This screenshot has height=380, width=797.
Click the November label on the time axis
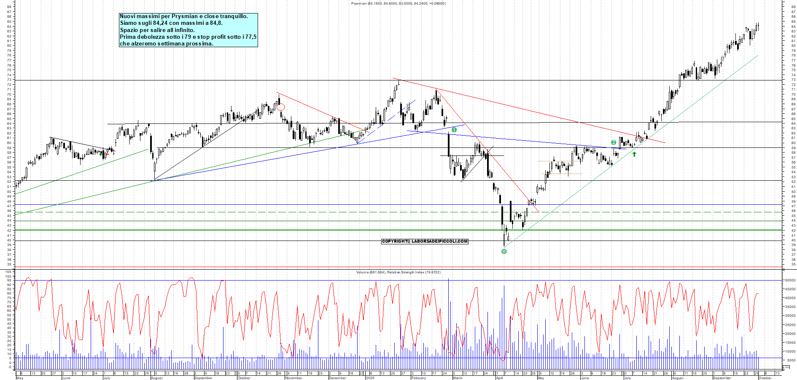[293, 378]
